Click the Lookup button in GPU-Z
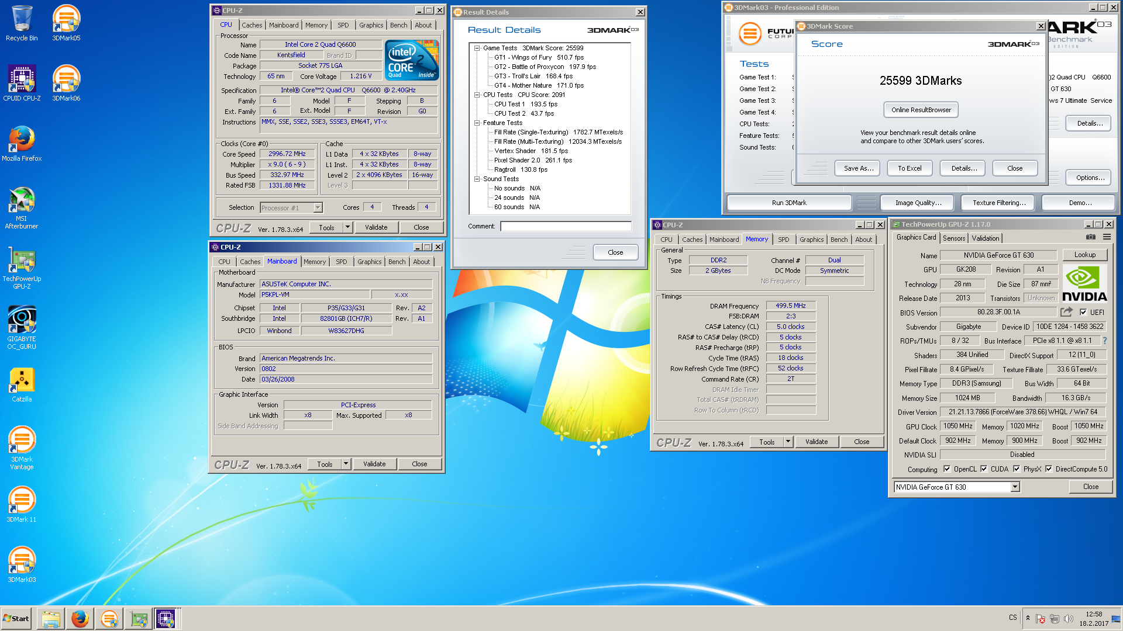 click(x=1084, y=255)
